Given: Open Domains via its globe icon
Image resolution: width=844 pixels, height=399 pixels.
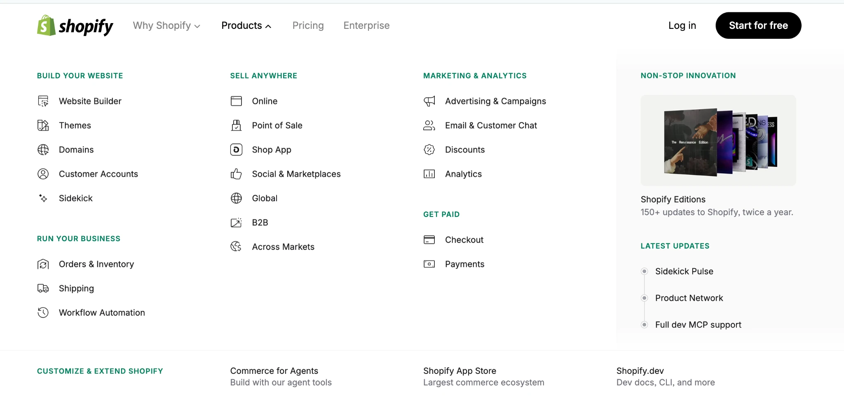Looking at the screenshot, I should pos(43,149).
